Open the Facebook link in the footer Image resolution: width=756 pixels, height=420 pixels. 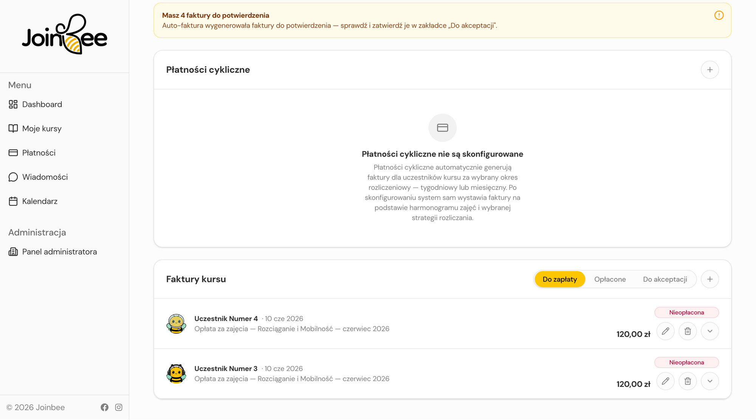click(105, 407)
